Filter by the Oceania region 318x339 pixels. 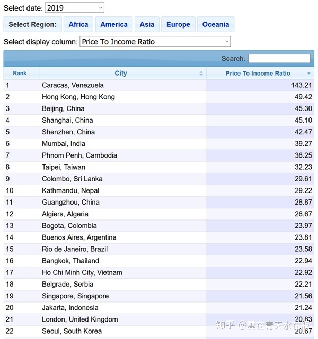tap(216, 24)
